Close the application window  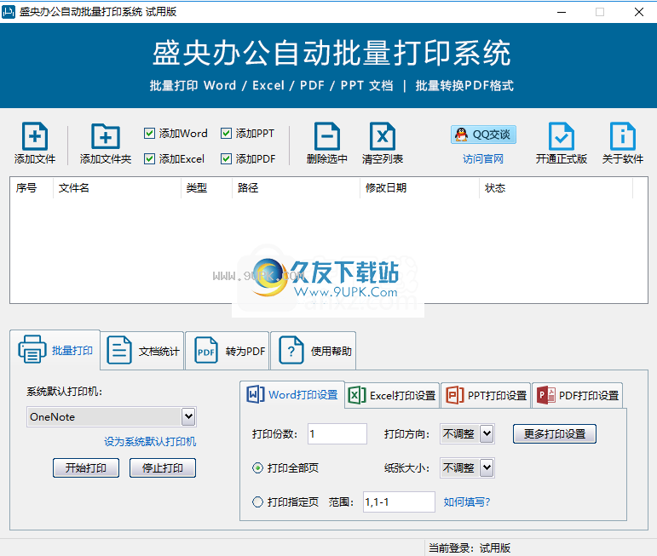pyautogui.click(x=638, y=12)
